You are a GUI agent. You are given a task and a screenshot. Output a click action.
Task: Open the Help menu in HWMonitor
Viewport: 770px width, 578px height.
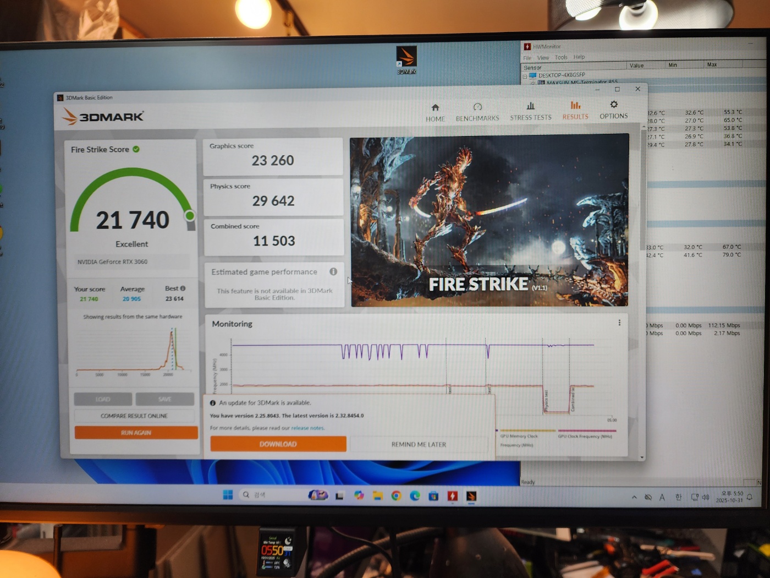point(579,57)
